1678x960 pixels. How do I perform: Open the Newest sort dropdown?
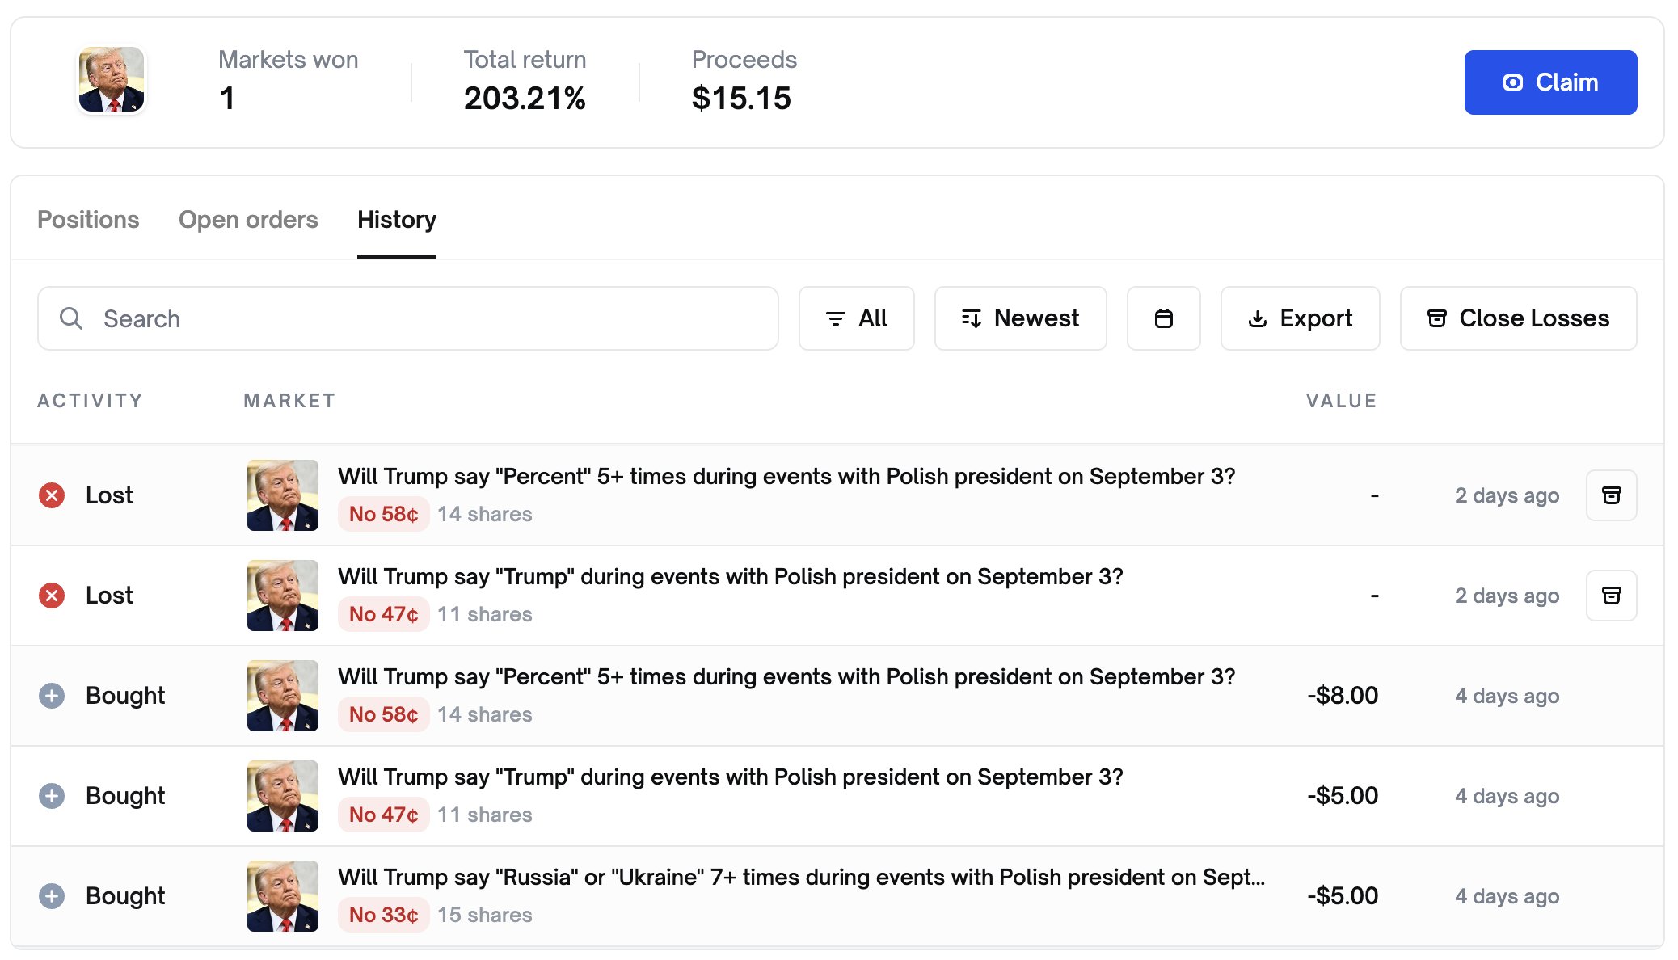point(1020,318)
